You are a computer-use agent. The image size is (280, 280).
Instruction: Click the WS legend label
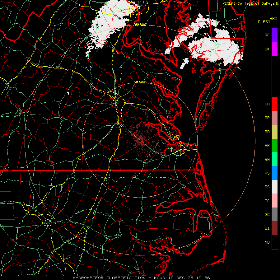pyautogui.click(x=267, y=173)
